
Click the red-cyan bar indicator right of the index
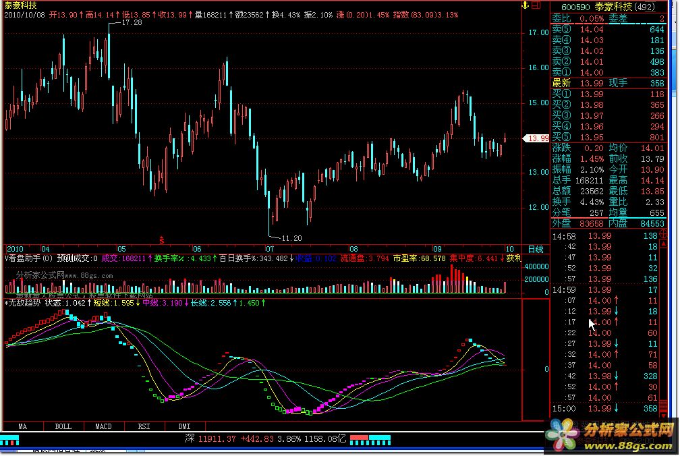pos(370,440)
